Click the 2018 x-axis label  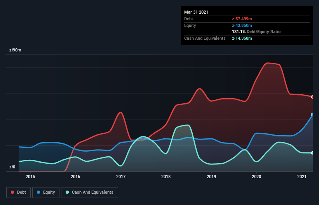[166, 177]
